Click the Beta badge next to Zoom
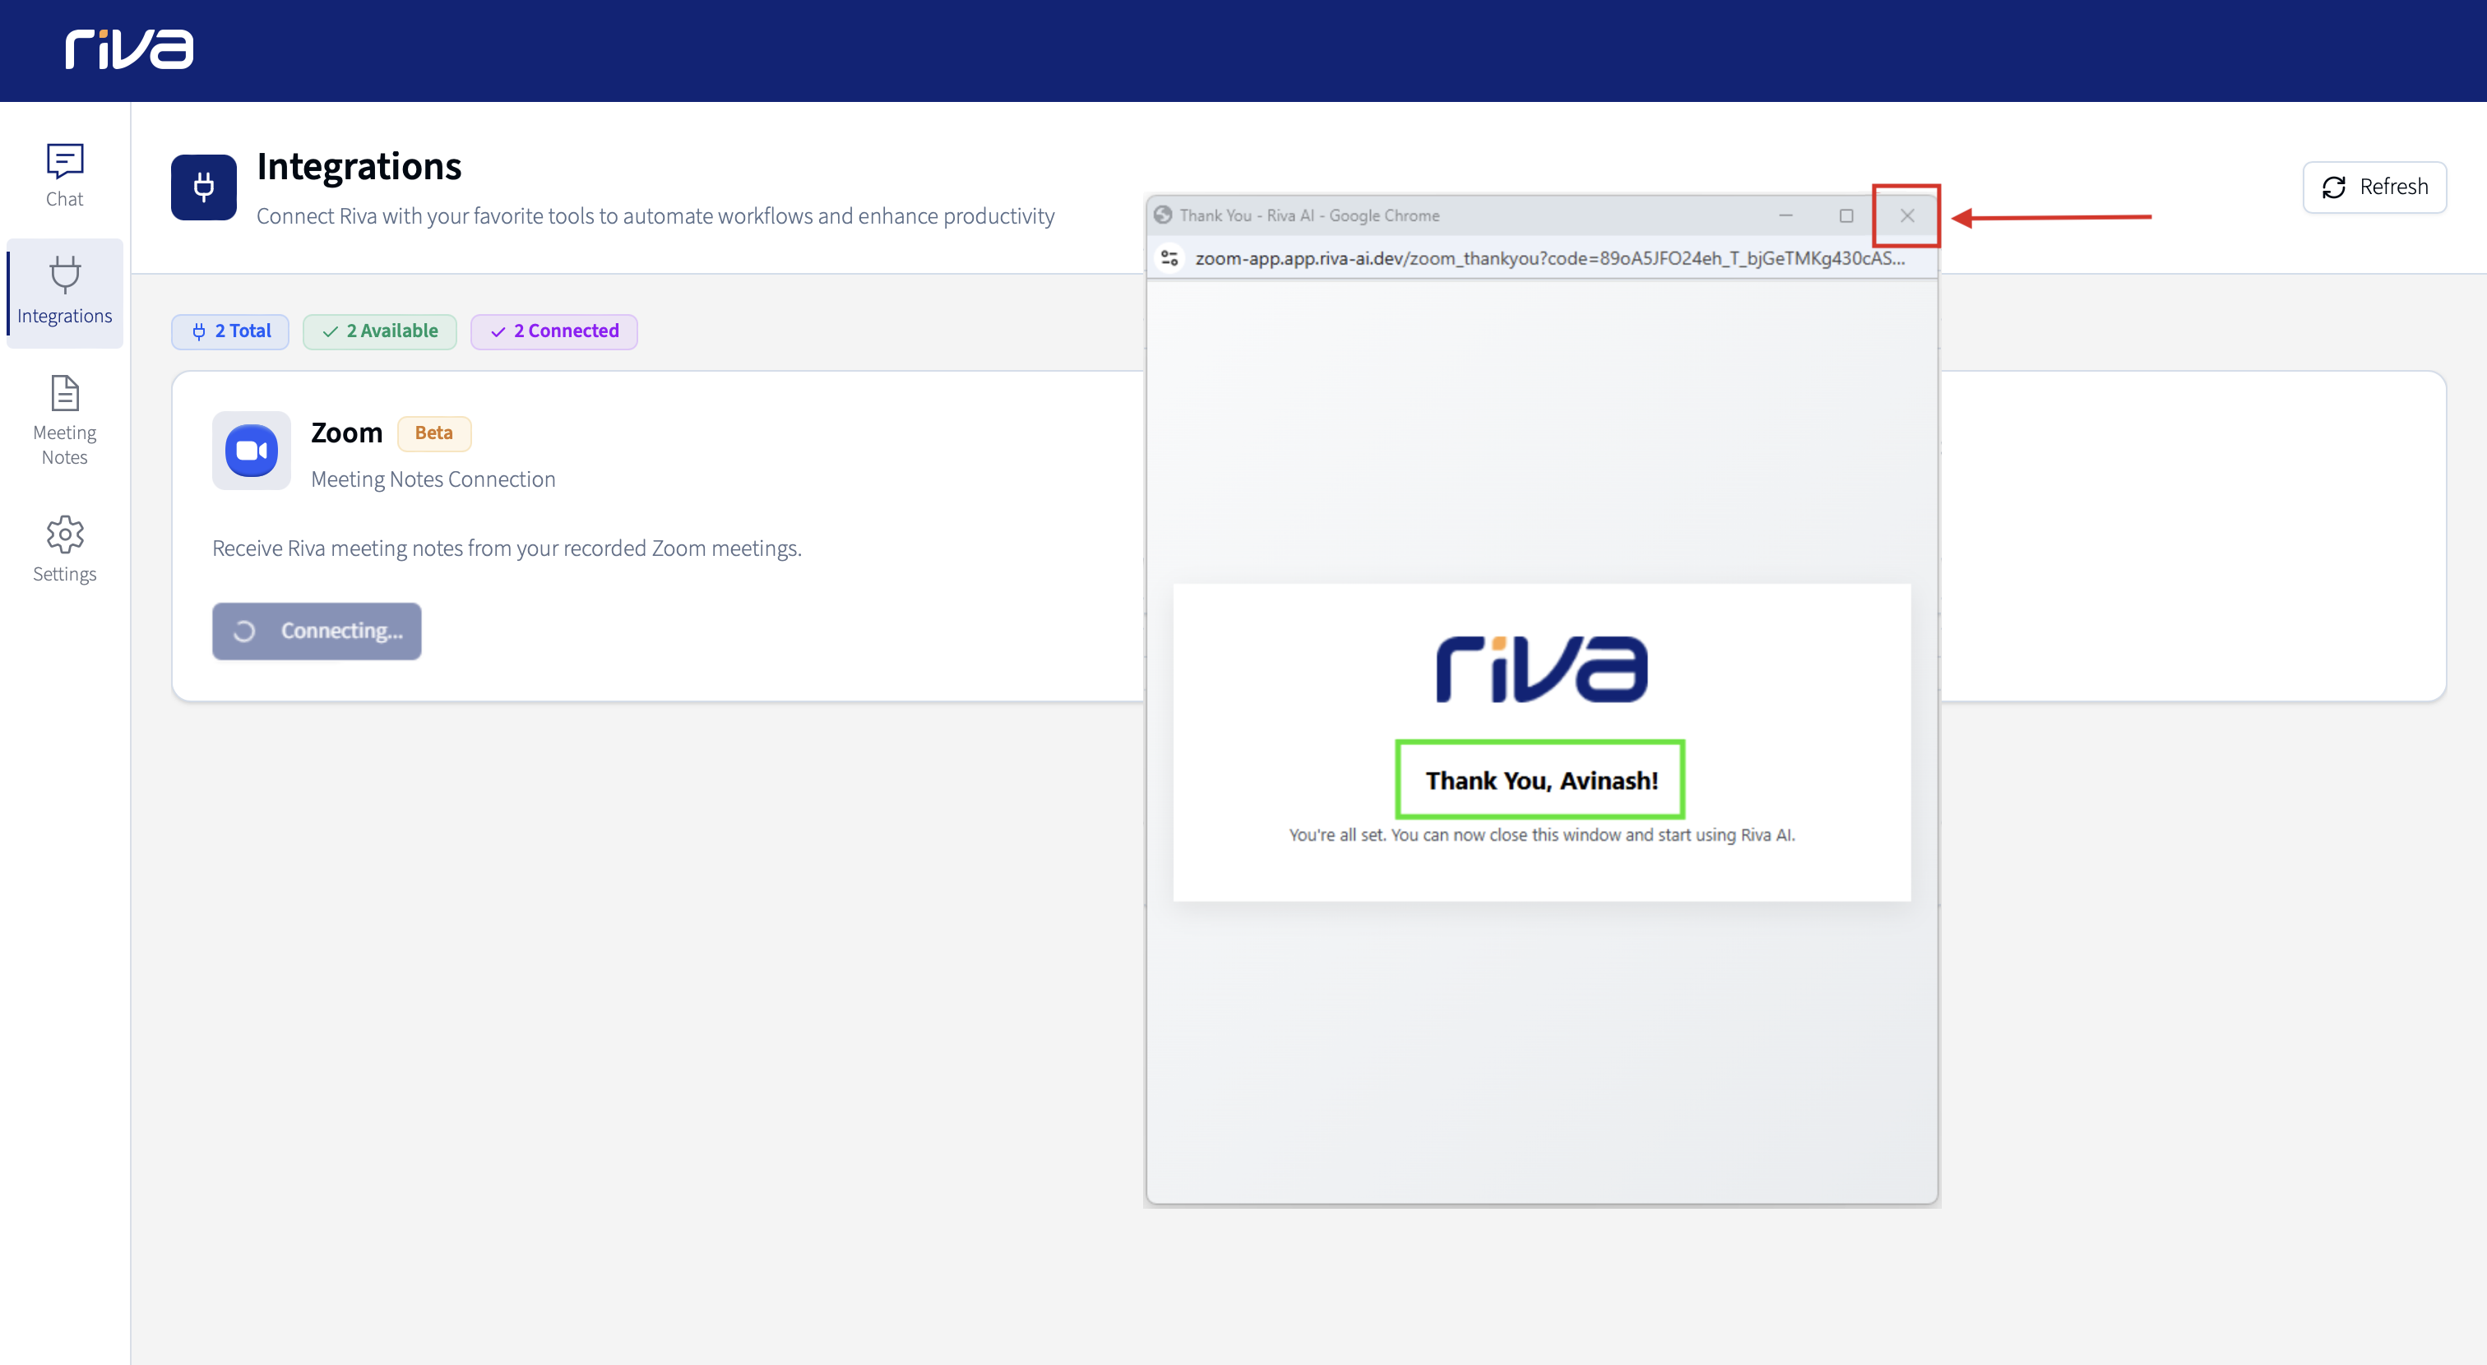This screenshot has height=1365, width=2487. (433, 433)
